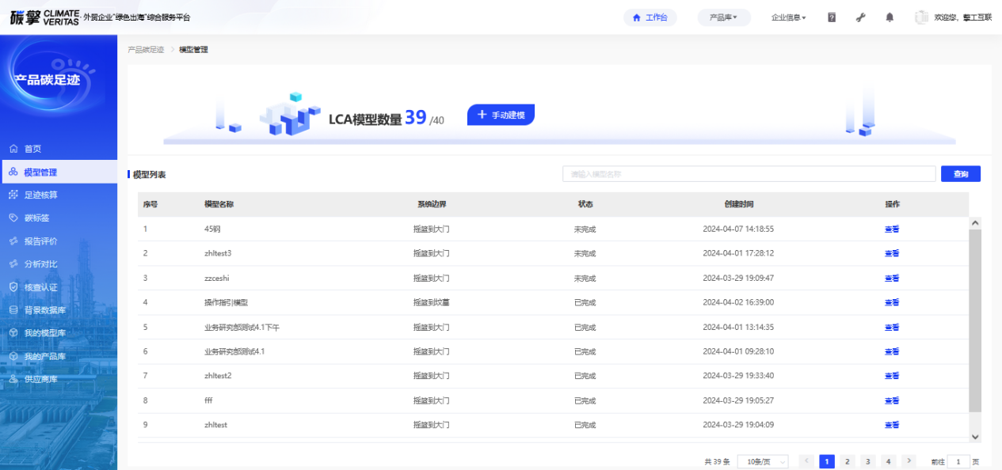Open the wrench settings icon
The image size is (1002, 470).
(x=861, y=17)
